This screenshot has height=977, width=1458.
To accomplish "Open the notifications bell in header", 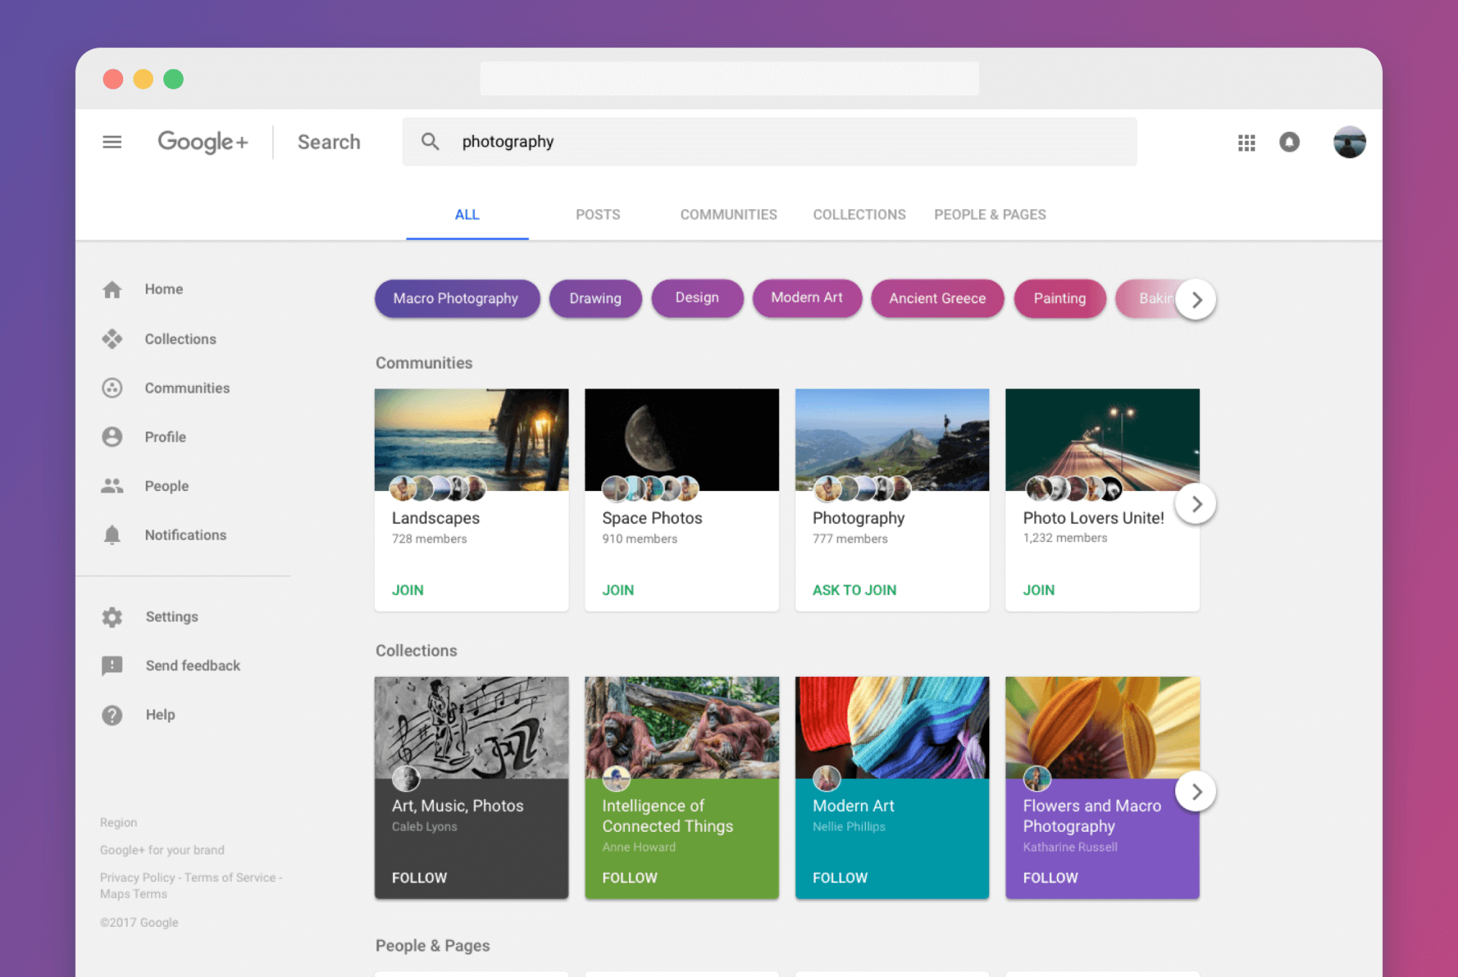I will tap(1289, 142).
